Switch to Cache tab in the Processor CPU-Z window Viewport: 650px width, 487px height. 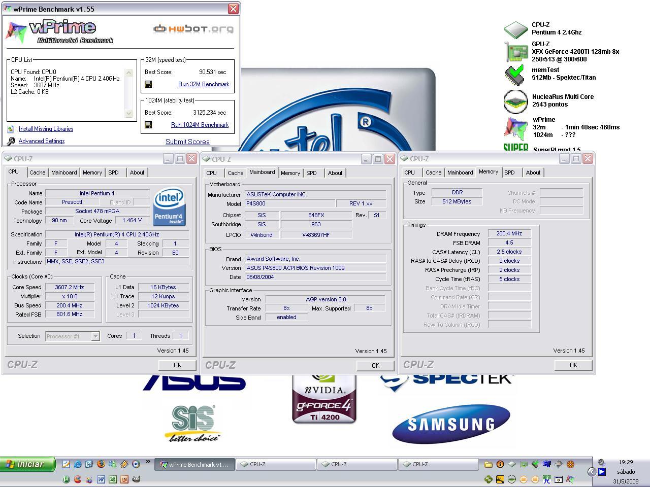(x=37, y=172)
